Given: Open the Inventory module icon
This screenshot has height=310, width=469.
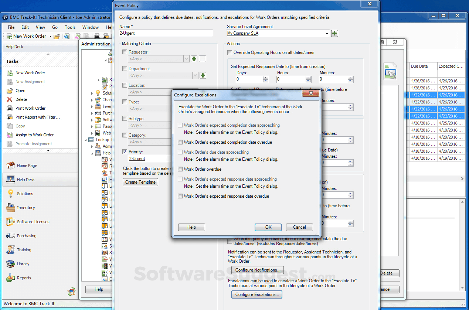Looking at the screenshot, I should [x=10, y=208].
